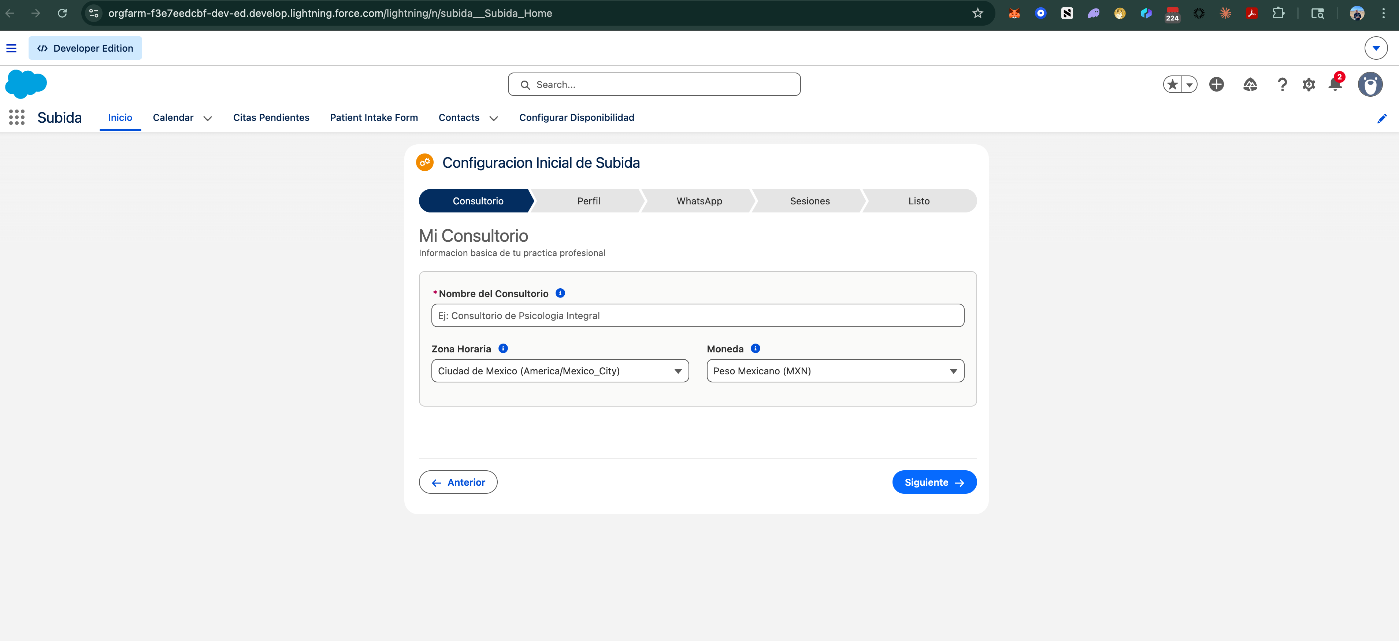Click the edit navigation pencil icon
Viewport: 1399px width, 641px height.
(1382, 118)
